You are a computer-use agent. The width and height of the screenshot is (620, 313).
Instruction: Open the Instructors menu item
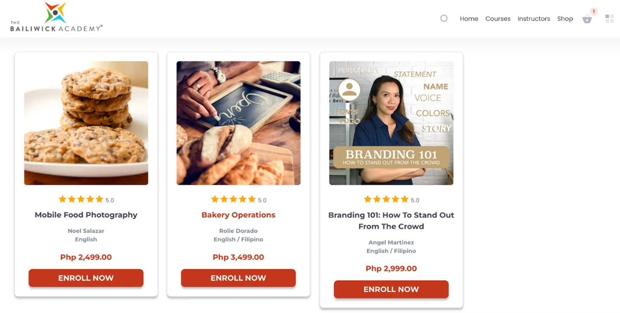point(534,19)
